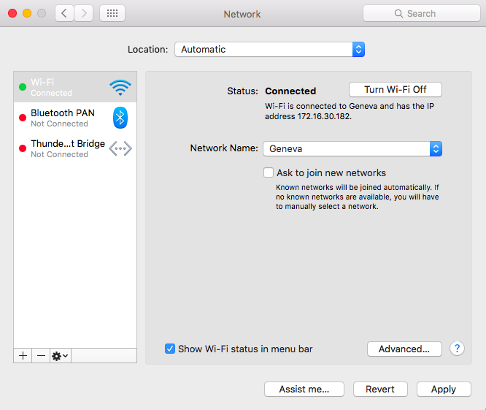486x410 pixels.
Task: Click the Apply button
Action: pos(443,389)
